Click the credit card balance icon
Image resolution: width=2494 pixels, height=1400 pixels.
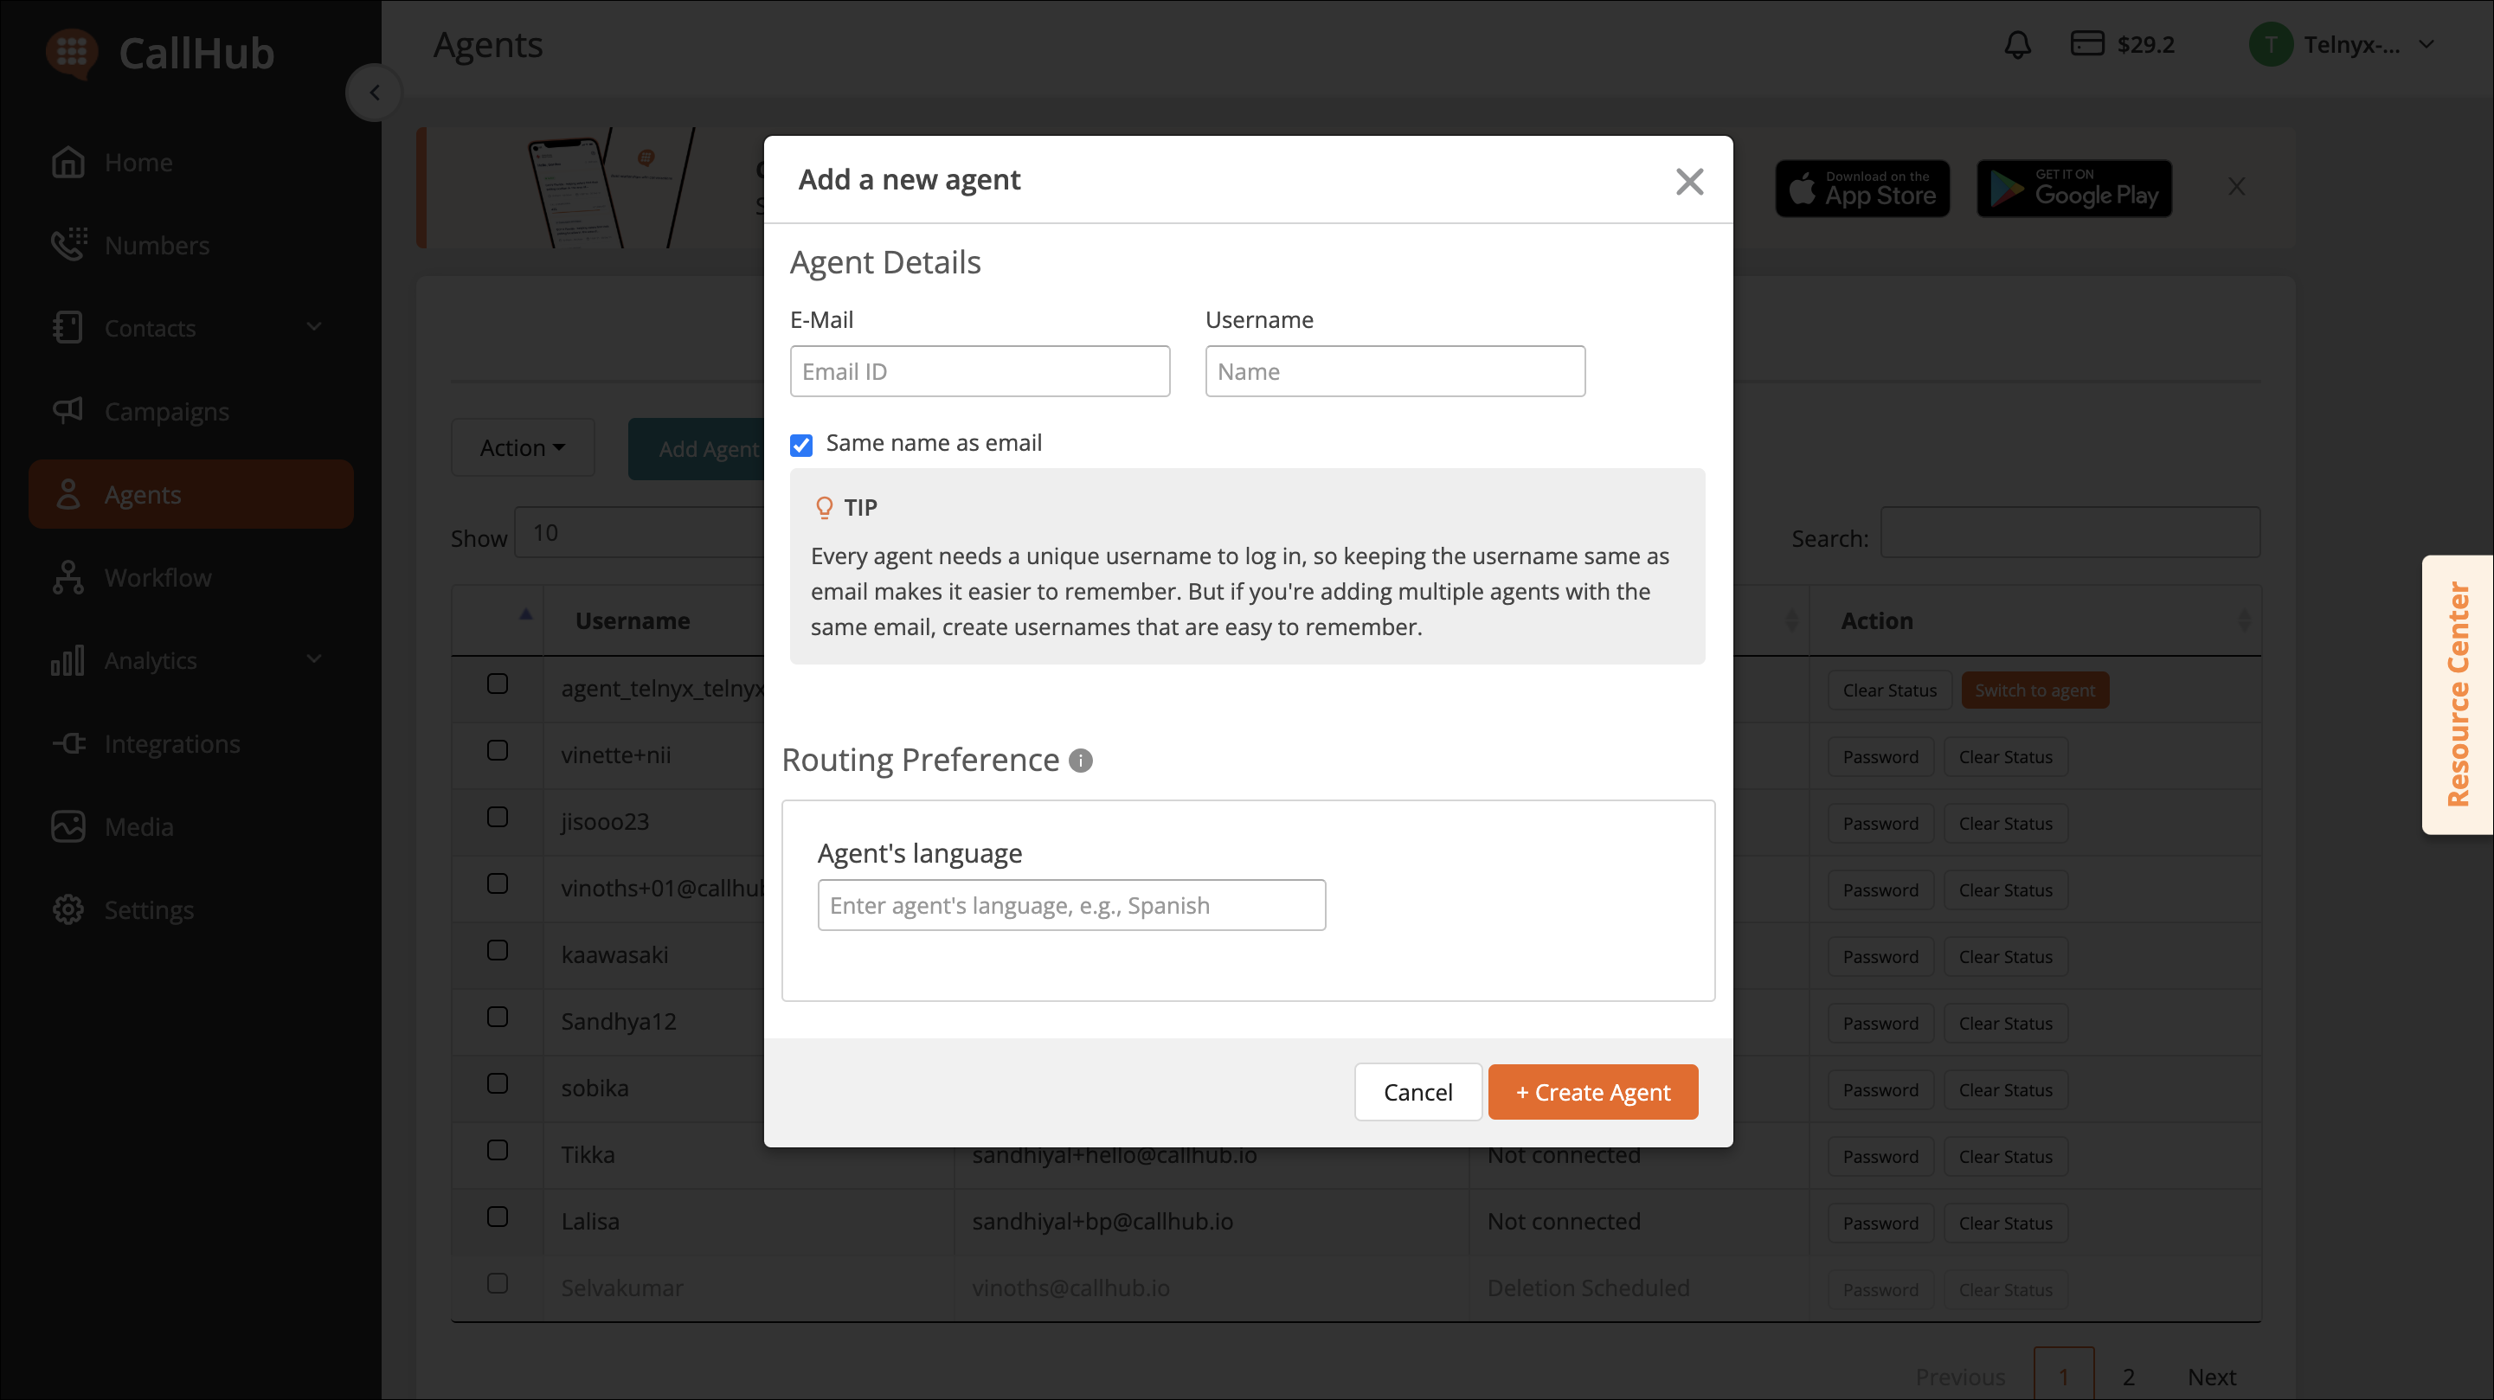click(2087, 43)
